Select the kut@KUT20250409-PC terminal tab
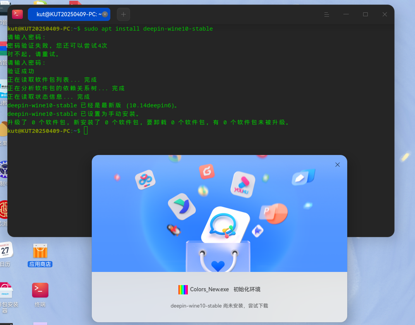Image resolution: width=415 pixels, height=325 pixels. click(69, 14)
